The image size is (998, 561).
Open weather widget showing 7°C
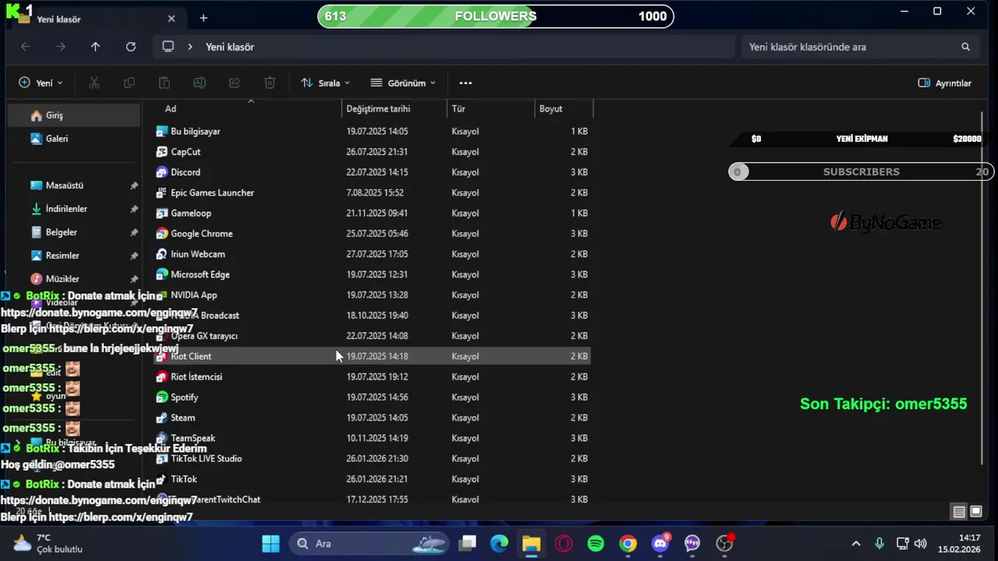(48, 543)
